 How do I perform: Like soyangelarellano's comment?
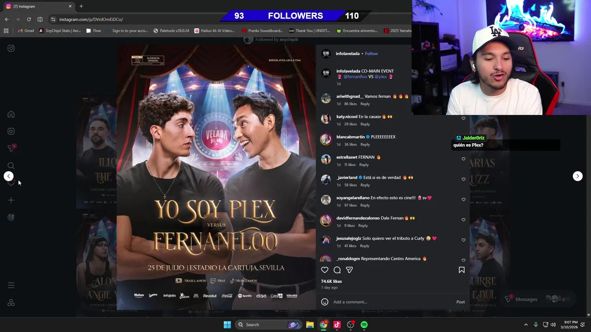point(464,200)
